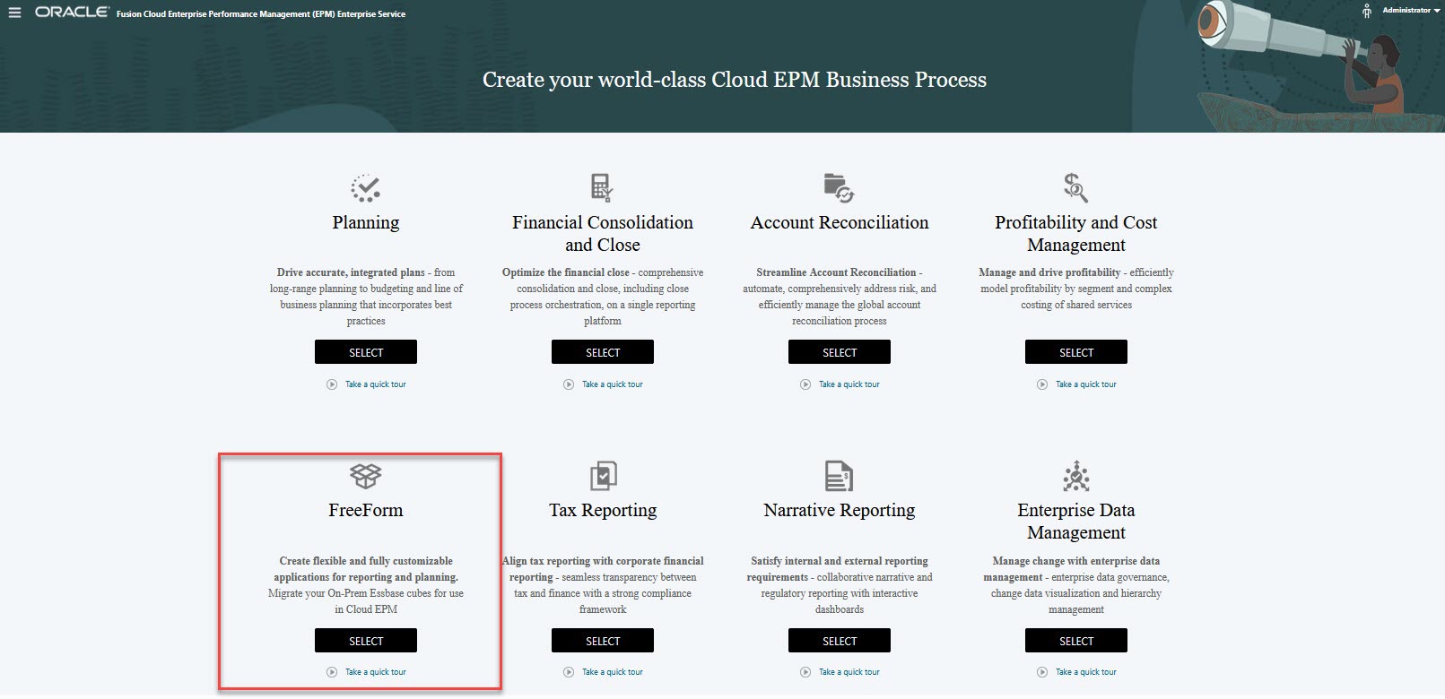The height and width of the screenshot is (699, 1445).
Task: Click the 'Manage and drive profitability' description
Action: tap(1076, 289)
